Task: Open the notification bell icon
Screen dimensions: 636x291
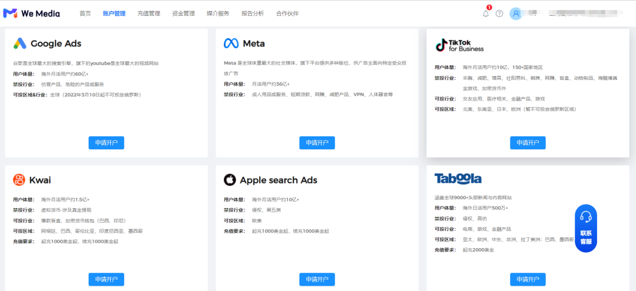Action: point(485,14)
